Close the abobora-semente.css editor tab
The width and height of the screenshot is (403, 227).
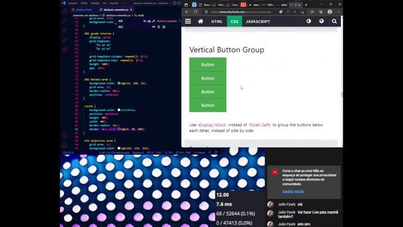(131, 9)
